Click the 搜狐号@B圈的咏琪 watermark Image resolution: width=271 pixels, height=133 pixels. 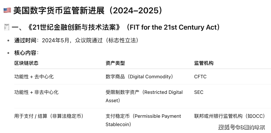[x=241, y=127]
